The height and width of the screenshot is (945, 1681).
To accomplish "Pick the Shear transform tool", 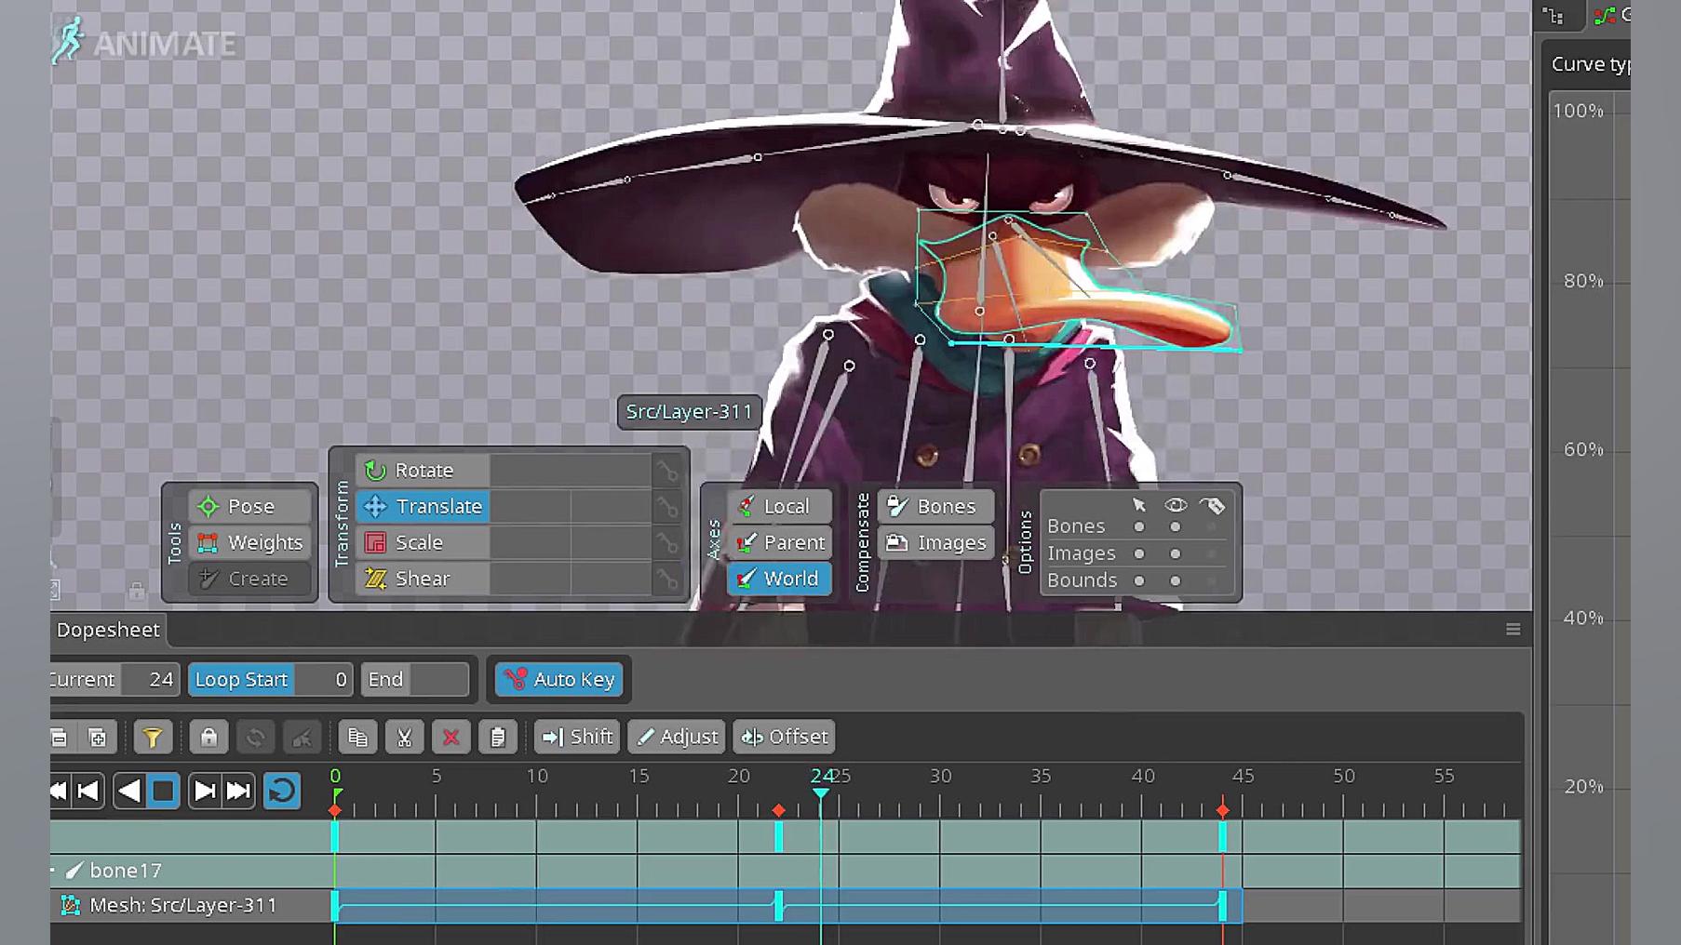I will point(423,579).
